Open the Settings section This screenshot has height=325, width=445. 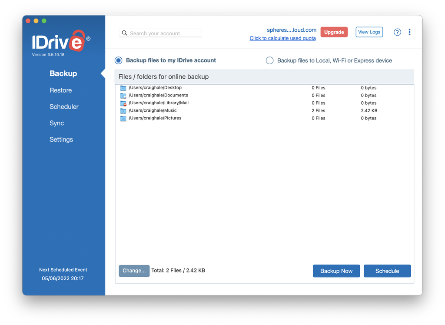tap(61, 139)
